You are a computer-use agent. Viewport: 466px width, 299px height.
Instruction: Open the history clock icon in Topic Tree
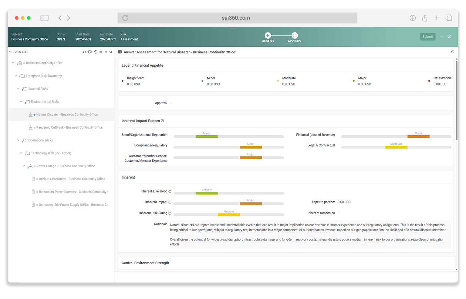[96, 52]
